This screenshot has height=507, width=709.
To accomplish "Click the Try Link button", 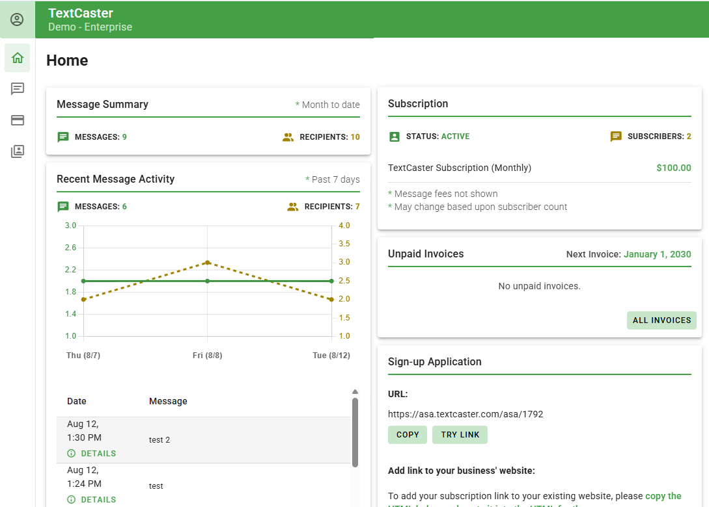I will (x=460, y=435).
